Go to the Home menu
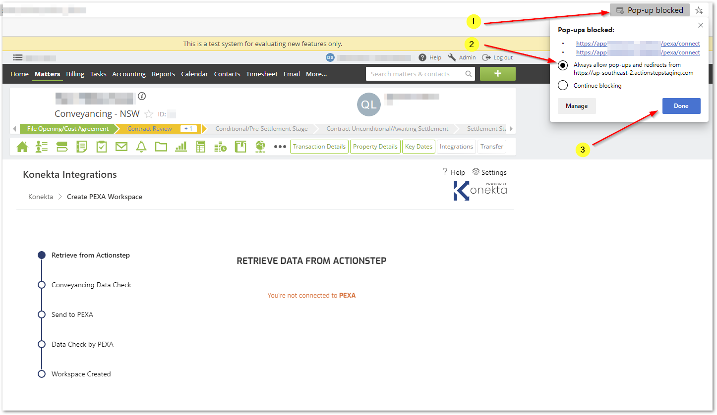The image size is (717, 415). tap(19, 74)
